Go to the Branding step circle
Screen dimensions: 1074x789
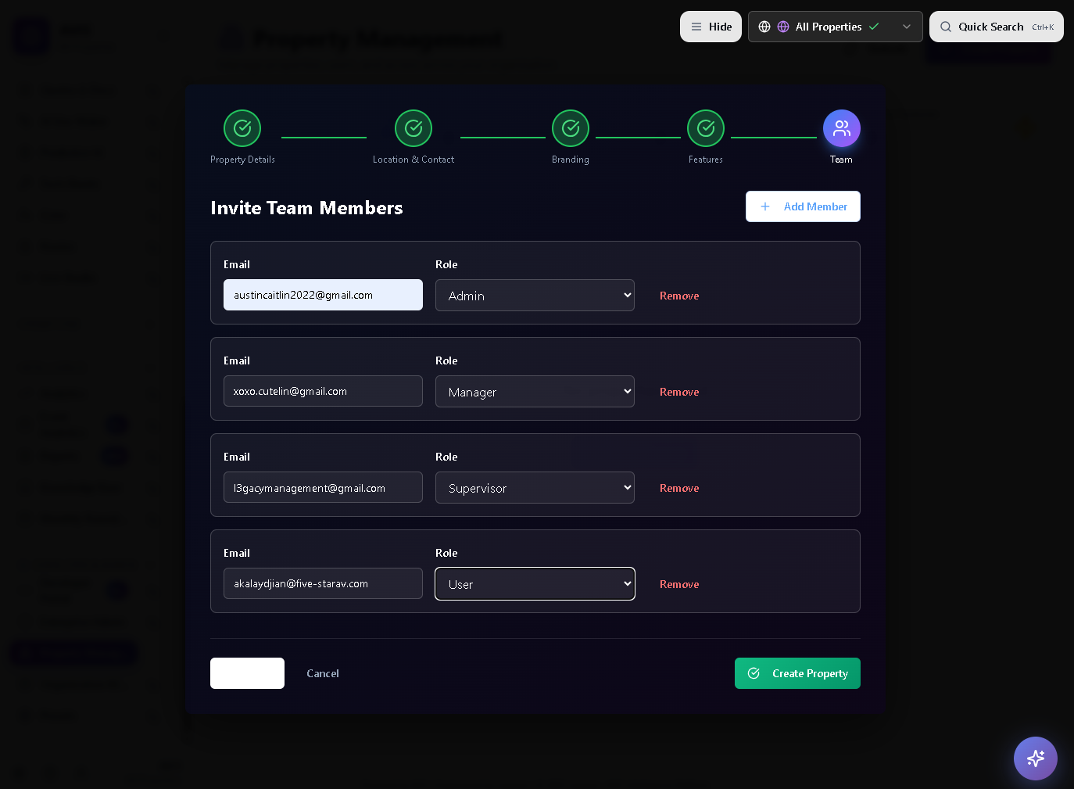[x=571, y=128]
